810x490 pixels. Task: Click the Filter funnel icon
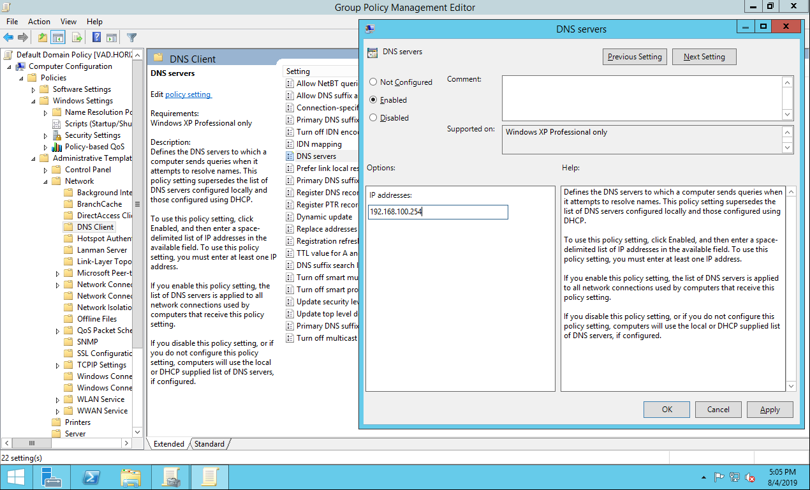pyautogui.click(x=131, y=38)
